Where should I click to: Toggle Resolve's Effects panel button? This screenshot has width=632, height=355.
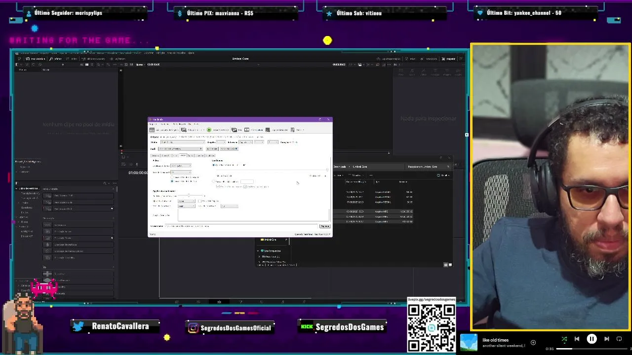tap(55, 59)
